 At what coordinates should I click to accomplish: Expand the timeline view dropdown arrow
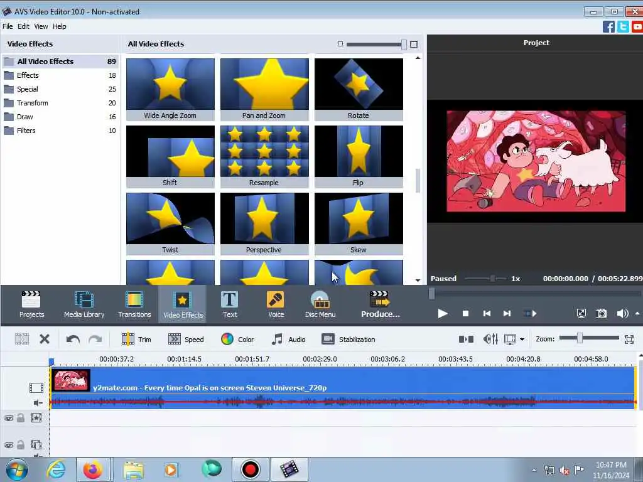click(522, 340)
